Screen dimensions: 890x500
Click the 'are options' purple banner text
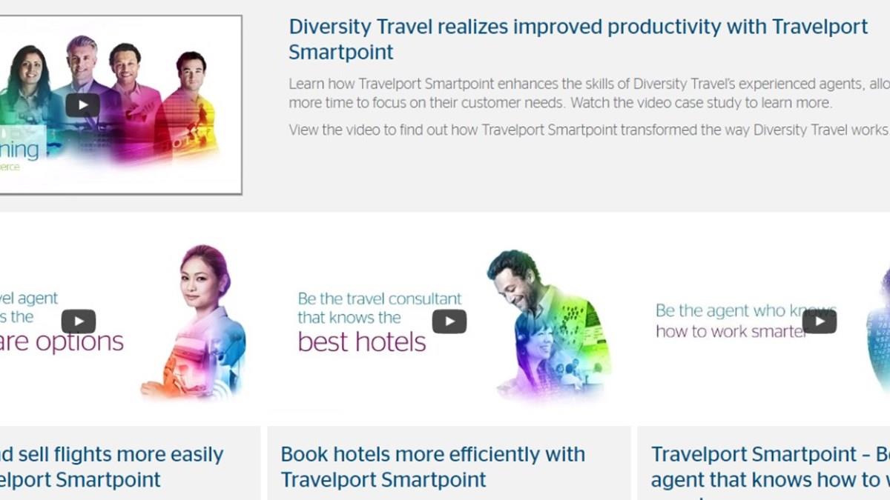tap(62, 342)
